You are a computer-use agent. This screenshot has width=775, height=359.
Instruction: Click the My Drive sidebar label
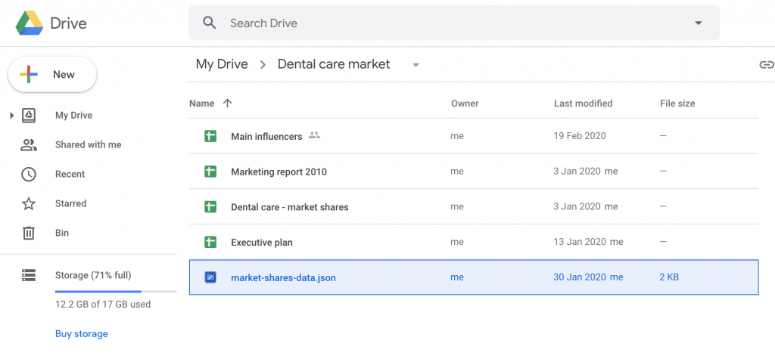pyautogui.click(x=73, y=116)
